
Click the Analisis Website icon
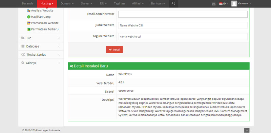click(x=29, y=11)
